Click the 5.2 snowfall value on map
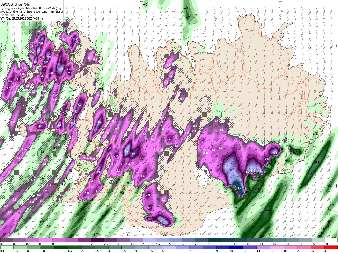338x253 pixels. [x=126, y=151]
